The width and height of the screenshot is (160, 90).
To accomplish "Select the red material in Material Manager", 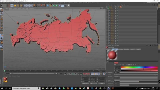I will point(5,79).
